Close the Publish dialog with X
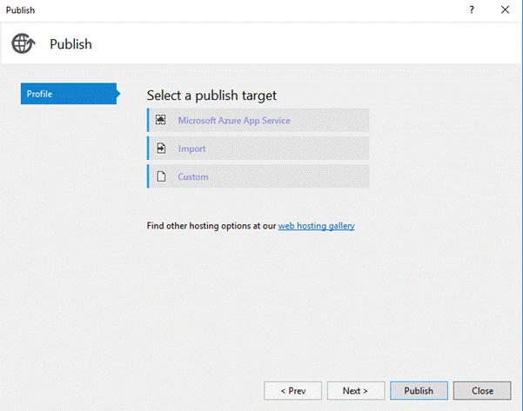Image resolution: width=523 pixels, height=411 pixels. point(505,10)
